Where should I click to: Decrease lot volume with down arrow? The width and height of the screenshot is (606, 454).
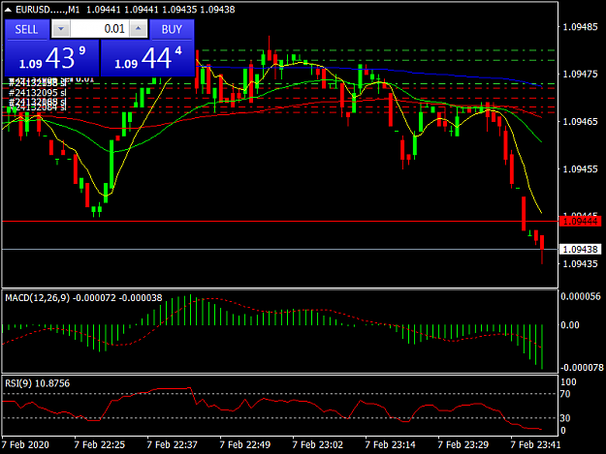tap(61, 29)
